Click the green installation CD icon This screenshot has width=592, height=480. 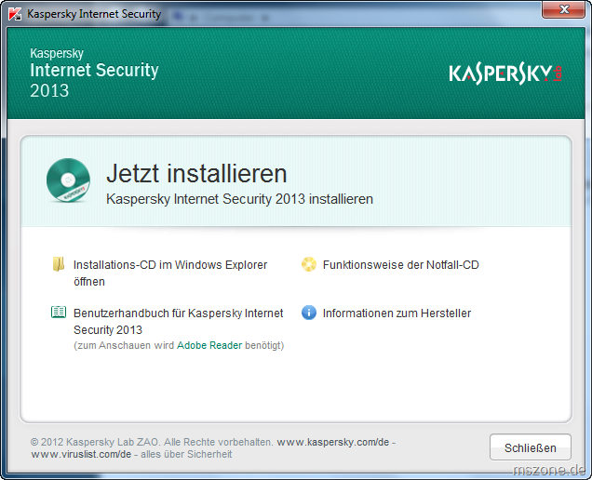pos(69,180)
